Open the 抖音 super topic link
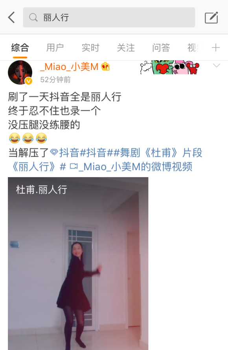228x350 pixels. [x=65, y=153]
